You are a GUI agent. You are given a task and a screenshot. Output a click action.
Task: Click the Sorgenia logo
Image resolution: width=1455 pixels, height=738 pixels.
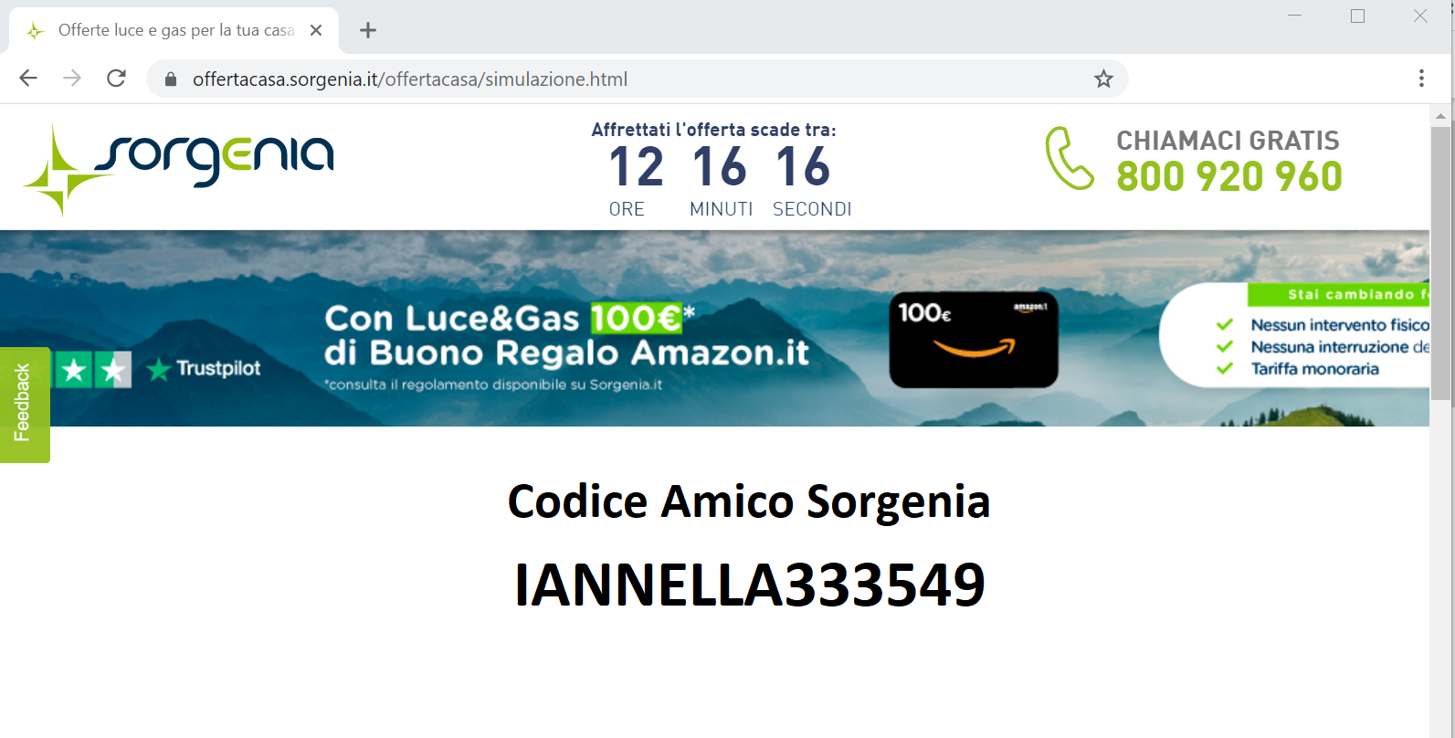coord(179,169)
